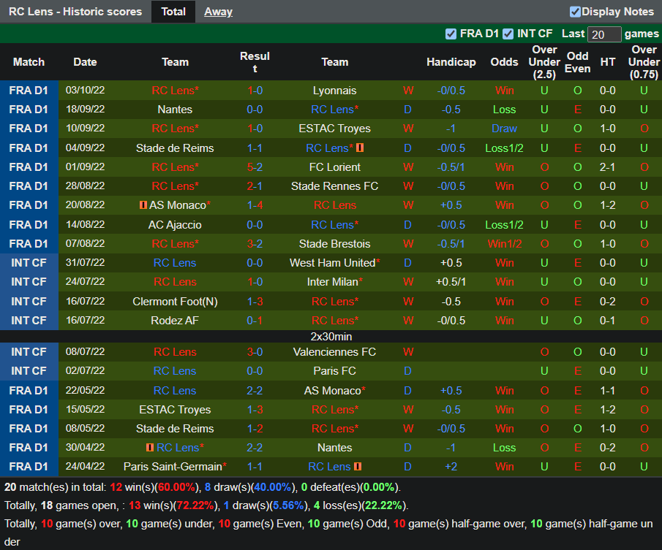Viewport: 662px width, 550px height.
Task: Click the Odds column header
Action: click(504, 62)
